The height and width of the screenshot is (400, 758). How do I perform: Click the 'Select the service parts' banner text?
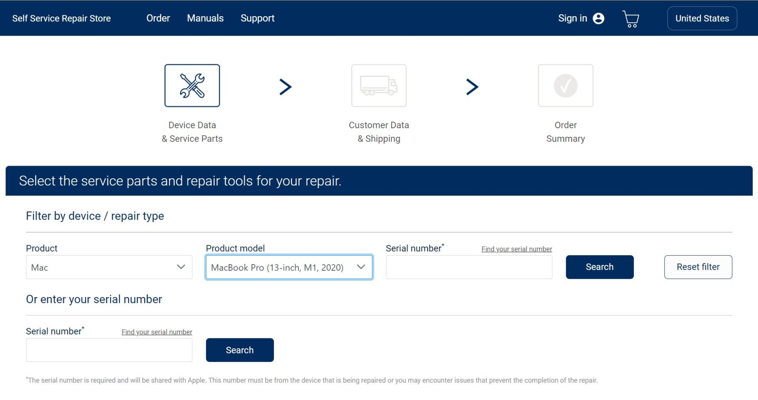[180, 181]
